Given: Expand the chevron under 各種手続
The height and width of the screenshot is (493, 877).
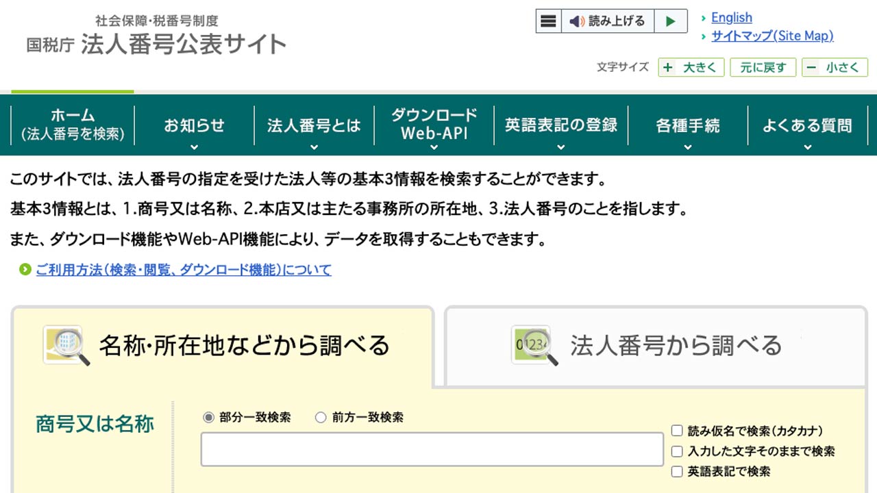Looking at the screenshot, I should coord(688,147).
